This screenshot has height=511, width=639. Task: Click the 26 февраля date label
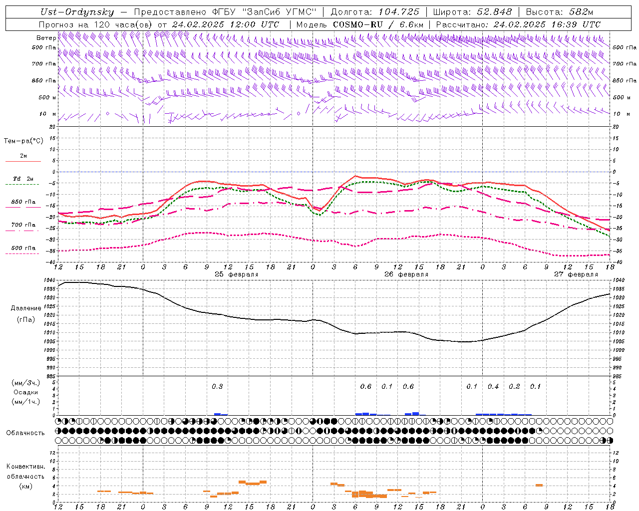point(406,274)
